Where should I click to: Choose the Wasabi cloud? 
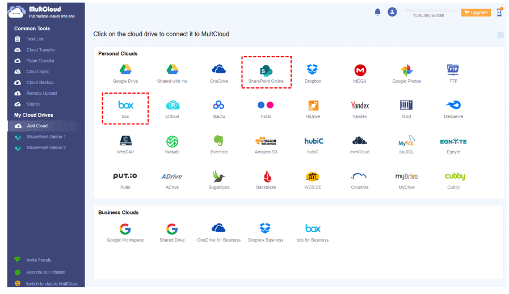coord(172,141)
